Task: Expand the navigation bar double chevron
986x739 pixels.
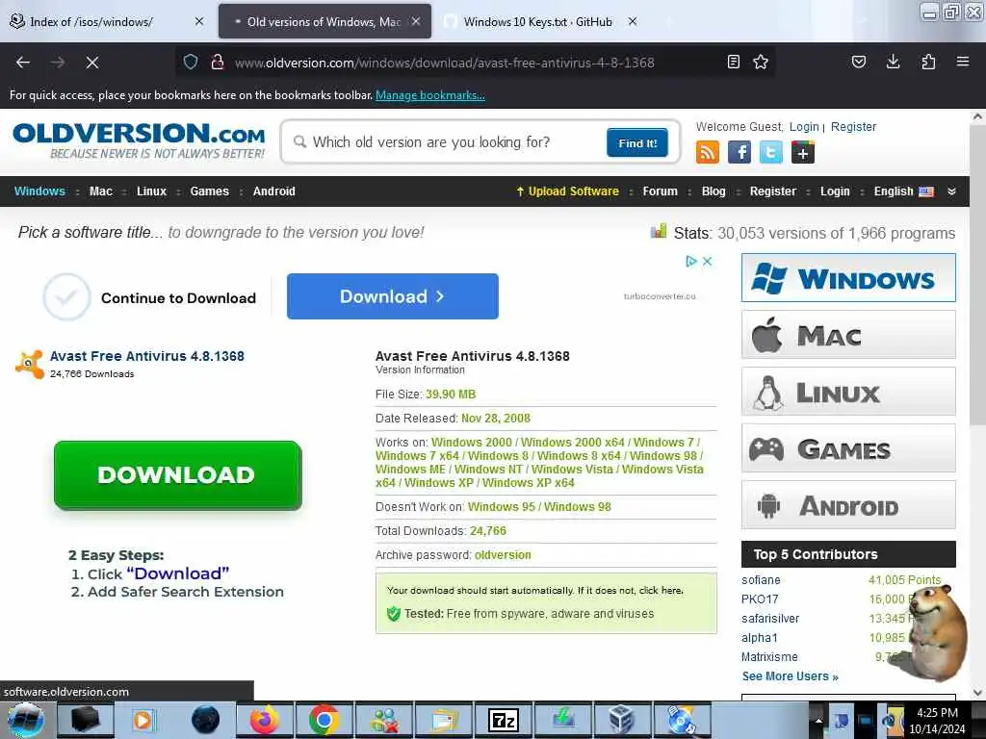Action: (x=952, y=191)
